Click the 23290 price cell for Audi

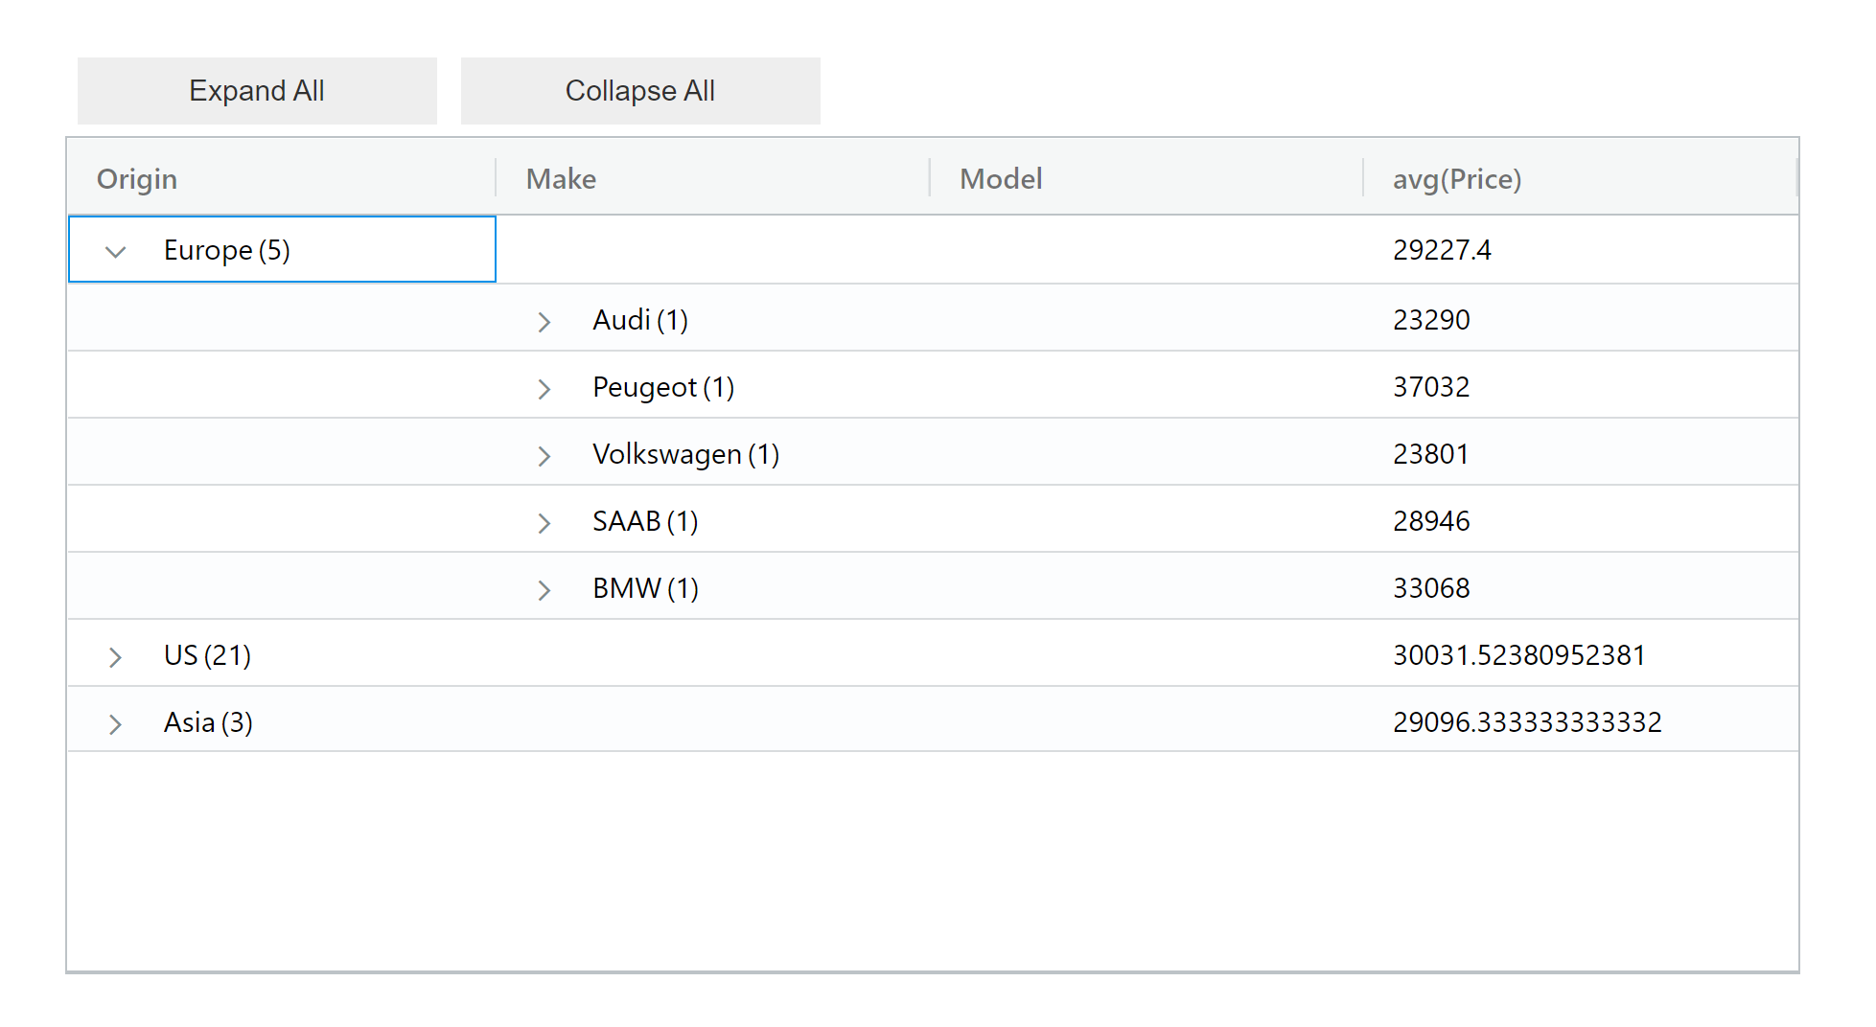[x=1431, y=320]
